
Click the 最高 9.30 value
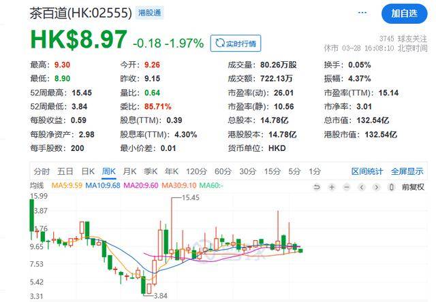tap(62, 65)
